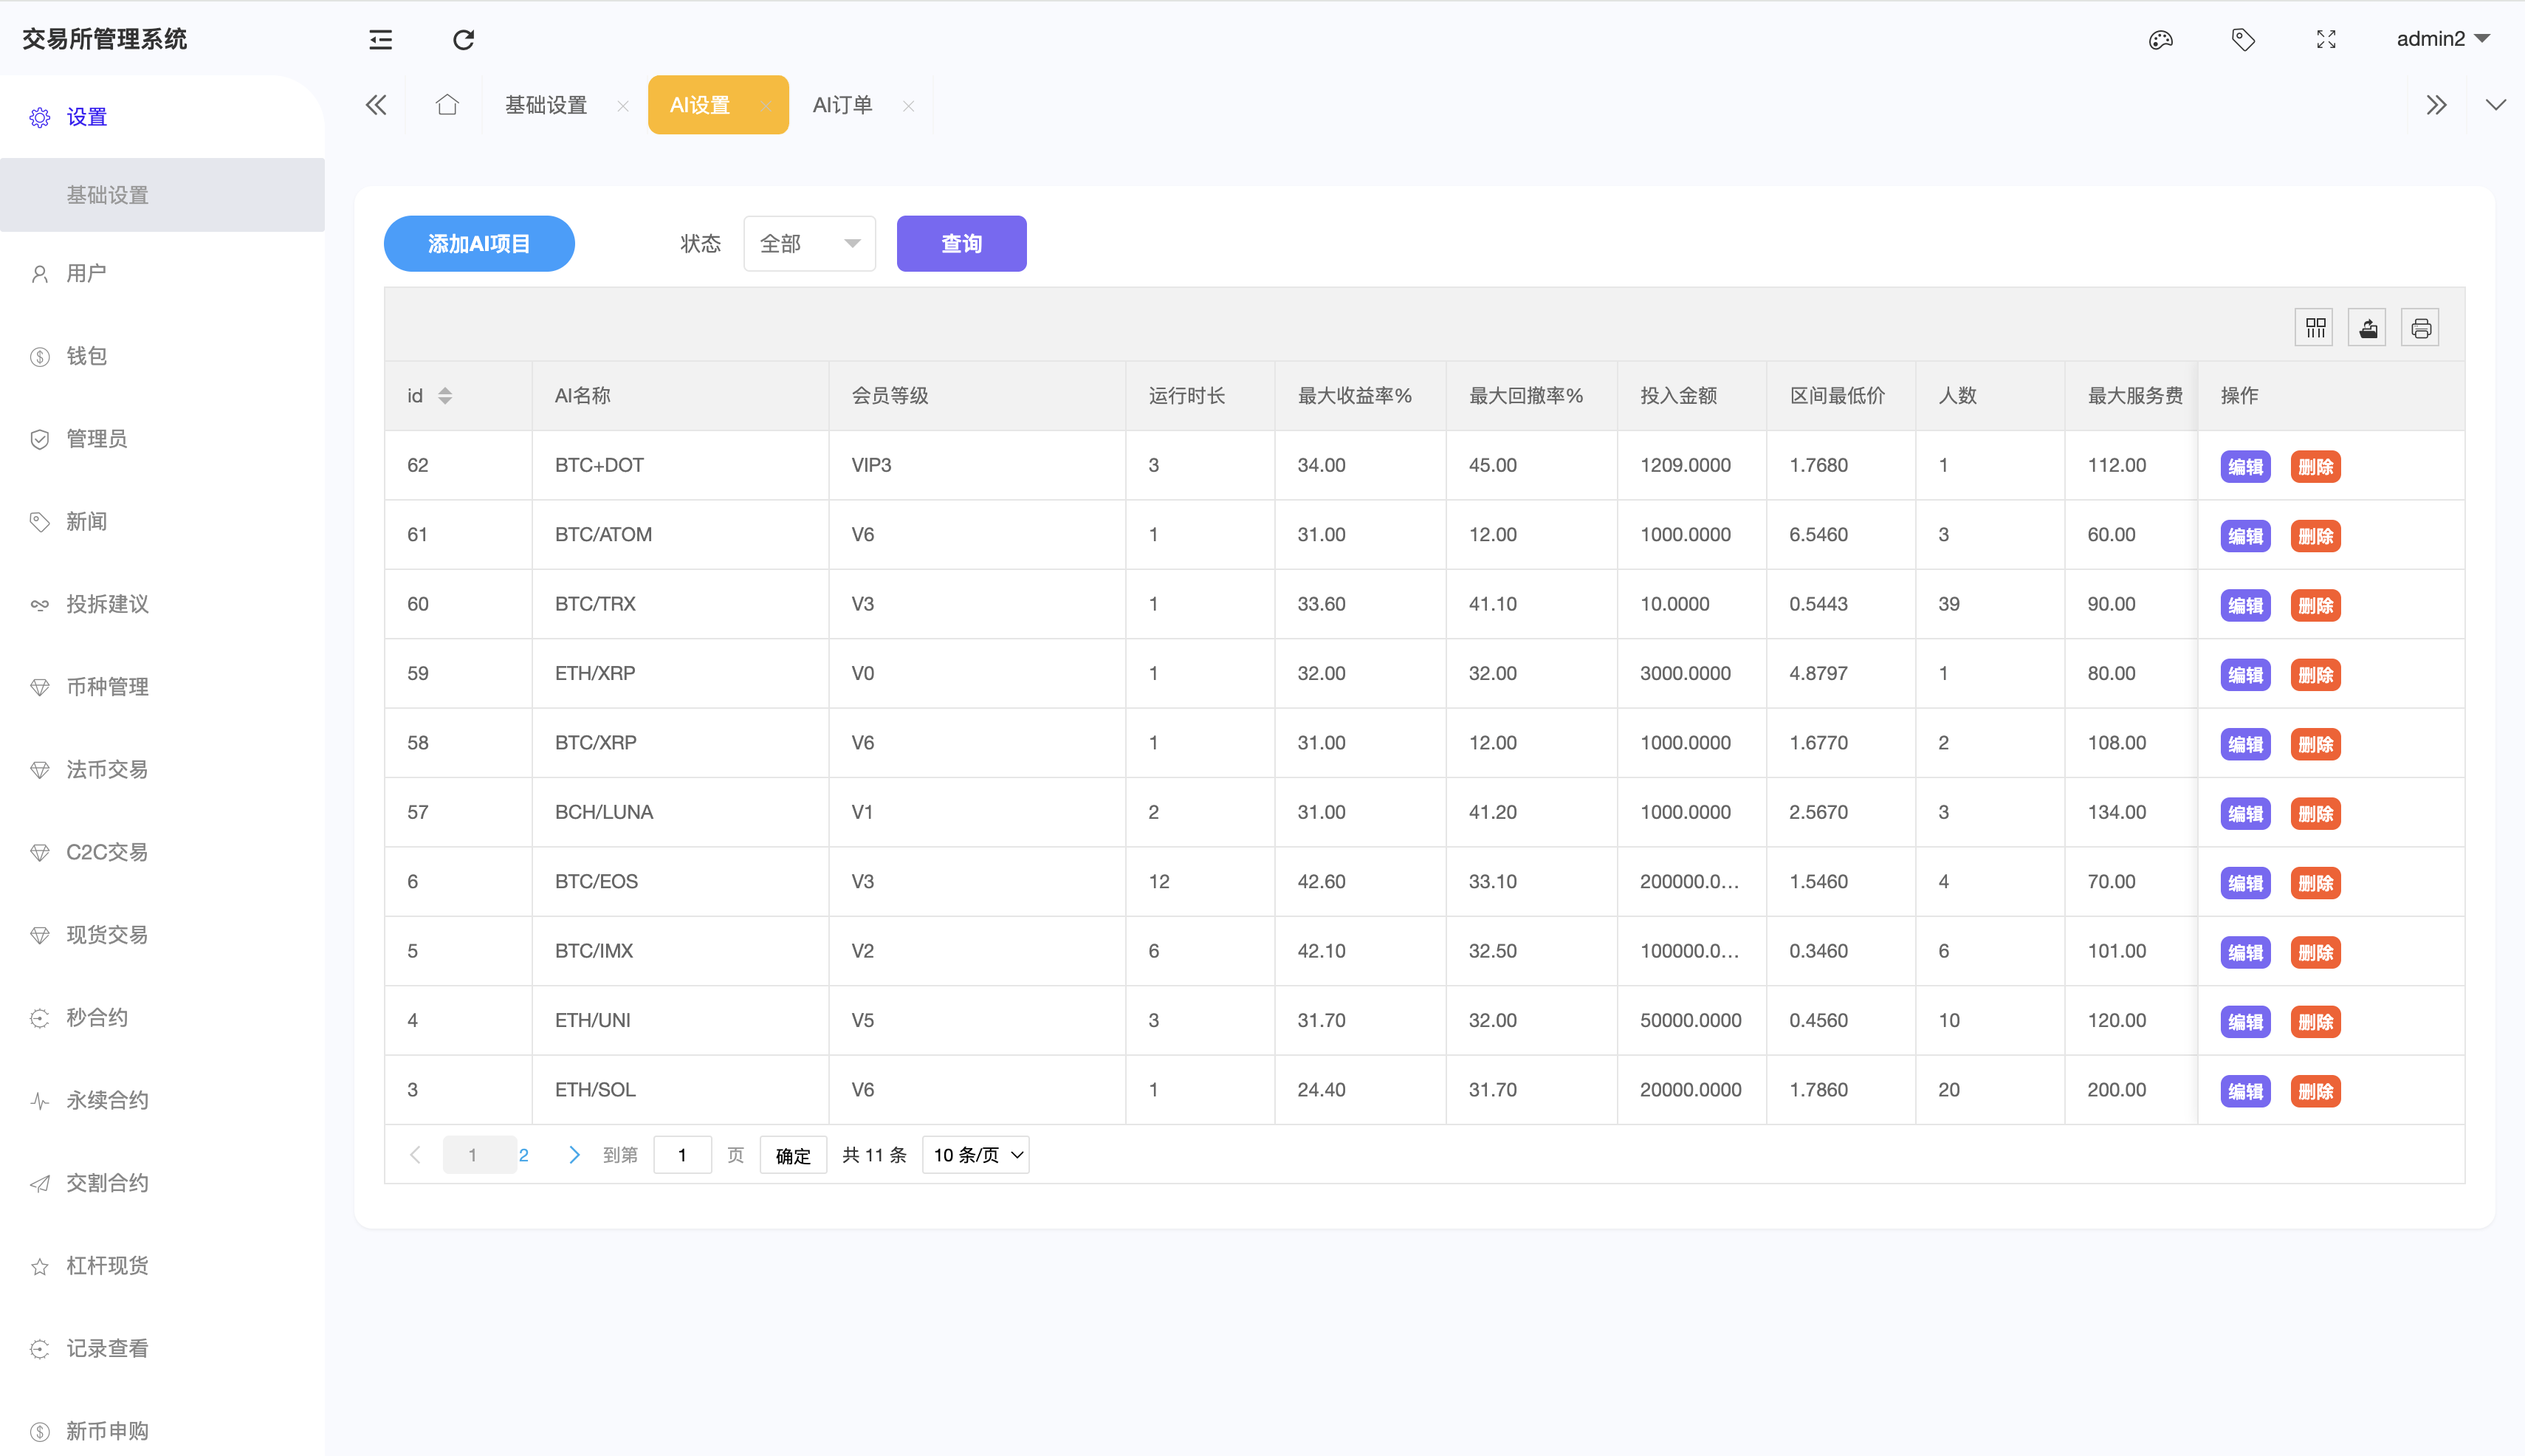The height and width of the screenshot is (1456, 2525).
Task: Open the 币种管理 sidebar menu
Action: click(162, 687)
